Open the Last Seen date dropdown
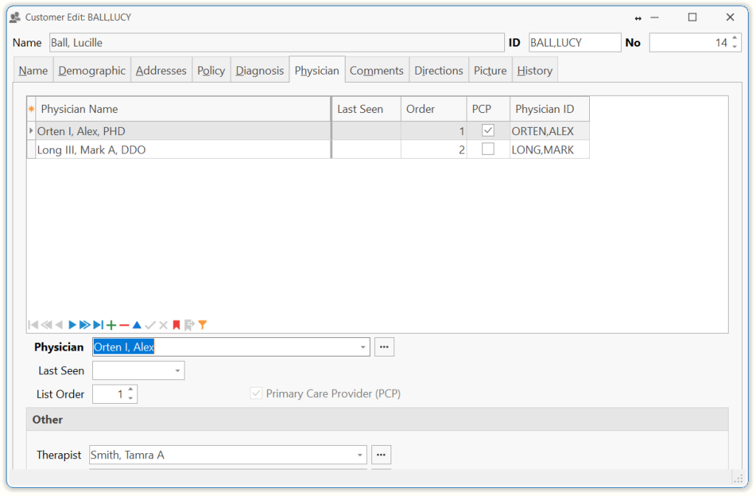This screenshot has width=756, height=496. pos(178,371)
